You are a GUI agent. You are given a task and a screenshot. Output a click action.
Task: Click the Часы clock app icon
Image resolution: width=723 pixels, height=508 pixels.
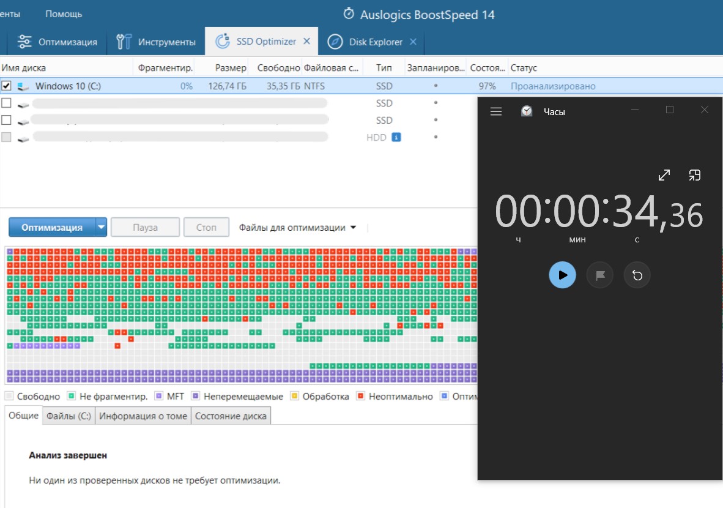527,111
